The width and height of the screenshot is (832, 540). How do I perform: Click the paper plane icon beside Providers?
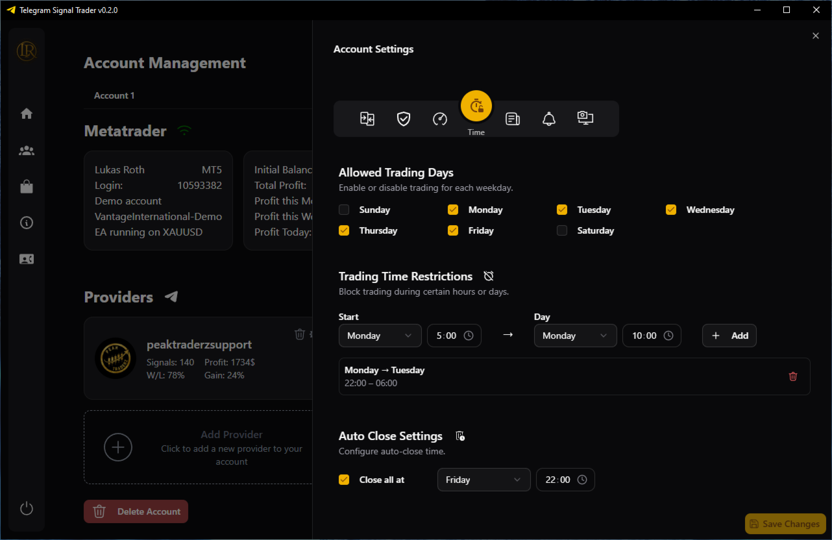coord(171,297)
